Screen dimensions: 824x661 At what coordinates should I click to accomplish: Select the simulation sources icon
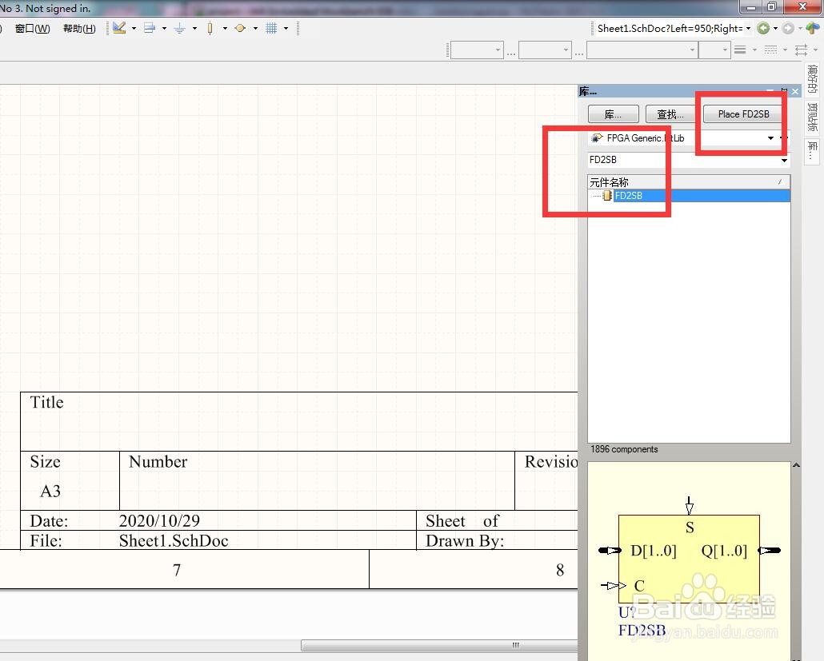(240, 28)
